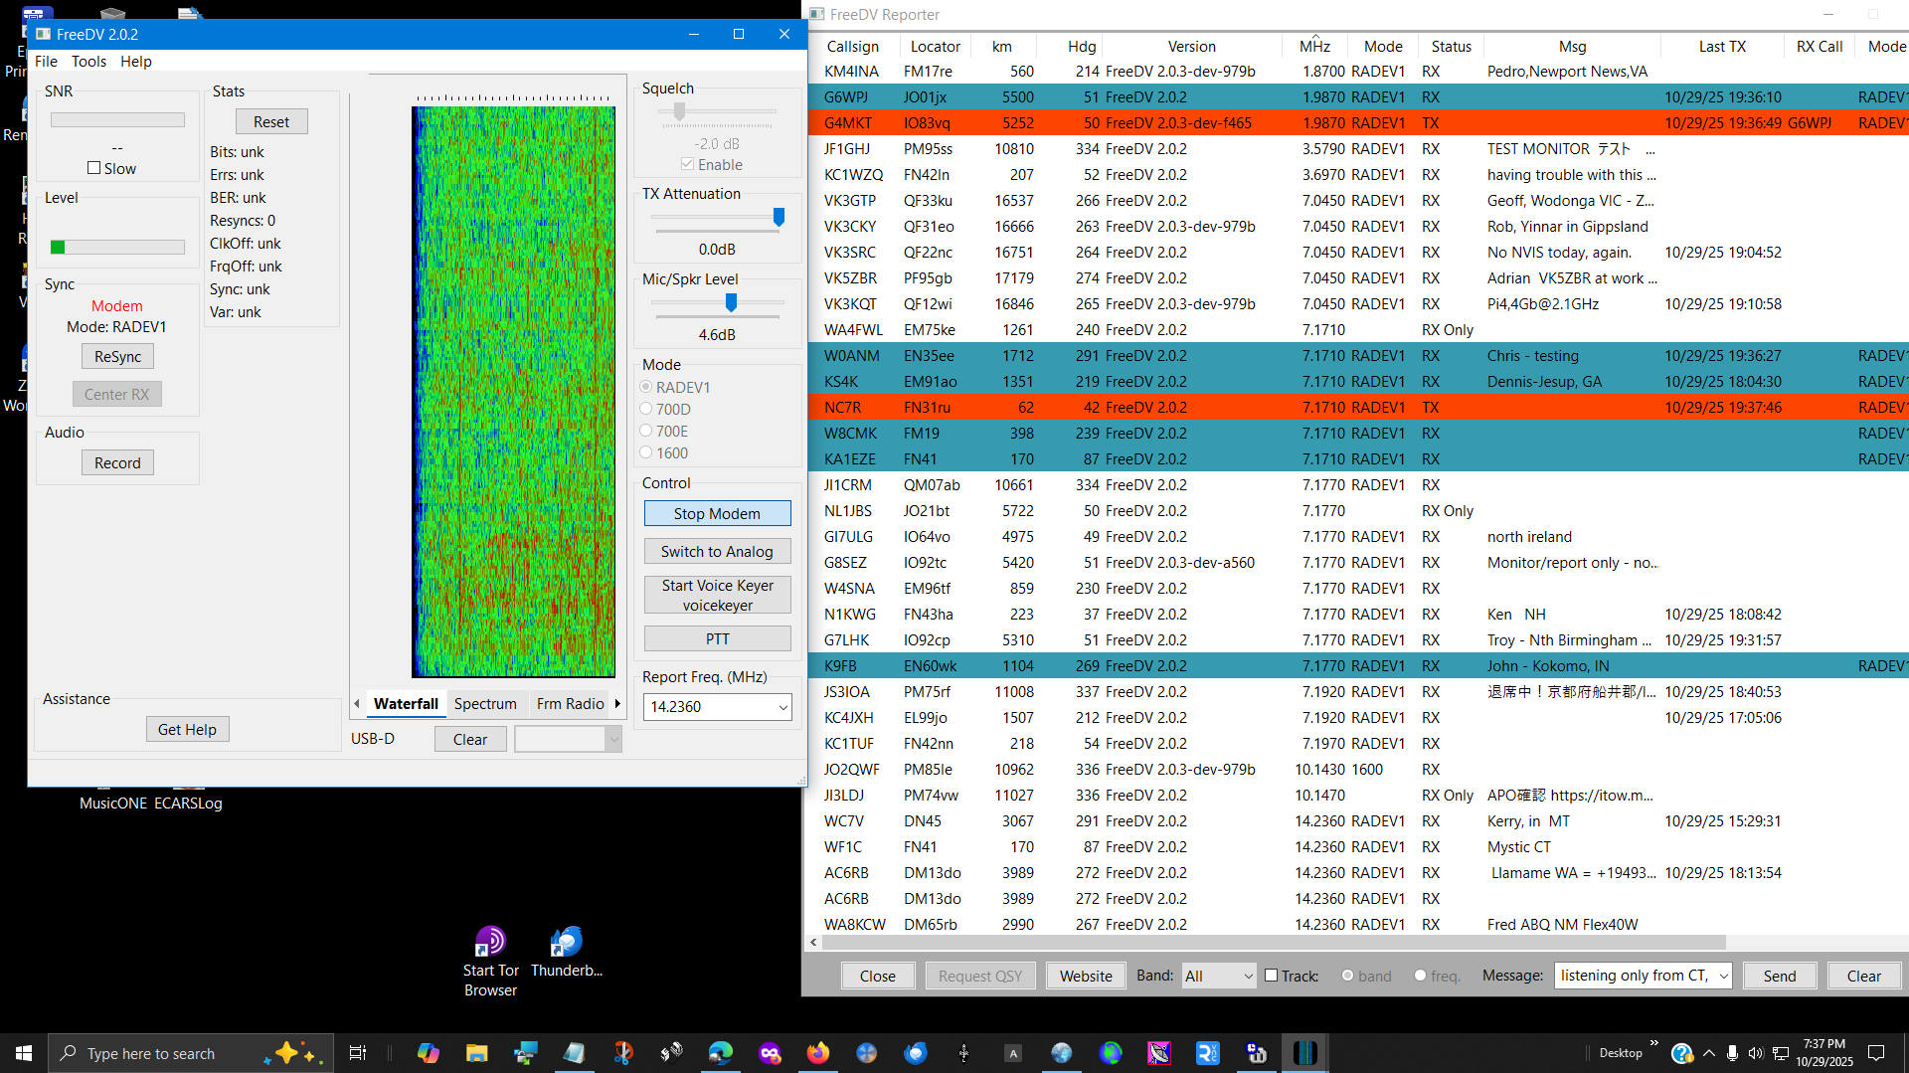Enable the Slow SNR checkbox
Screen dimensions: 1909x1073
pos(94,168)
